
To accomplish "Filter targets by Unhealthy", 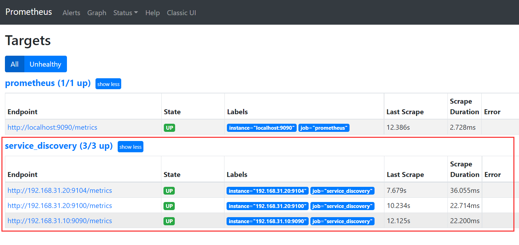I will click(45, 64).
